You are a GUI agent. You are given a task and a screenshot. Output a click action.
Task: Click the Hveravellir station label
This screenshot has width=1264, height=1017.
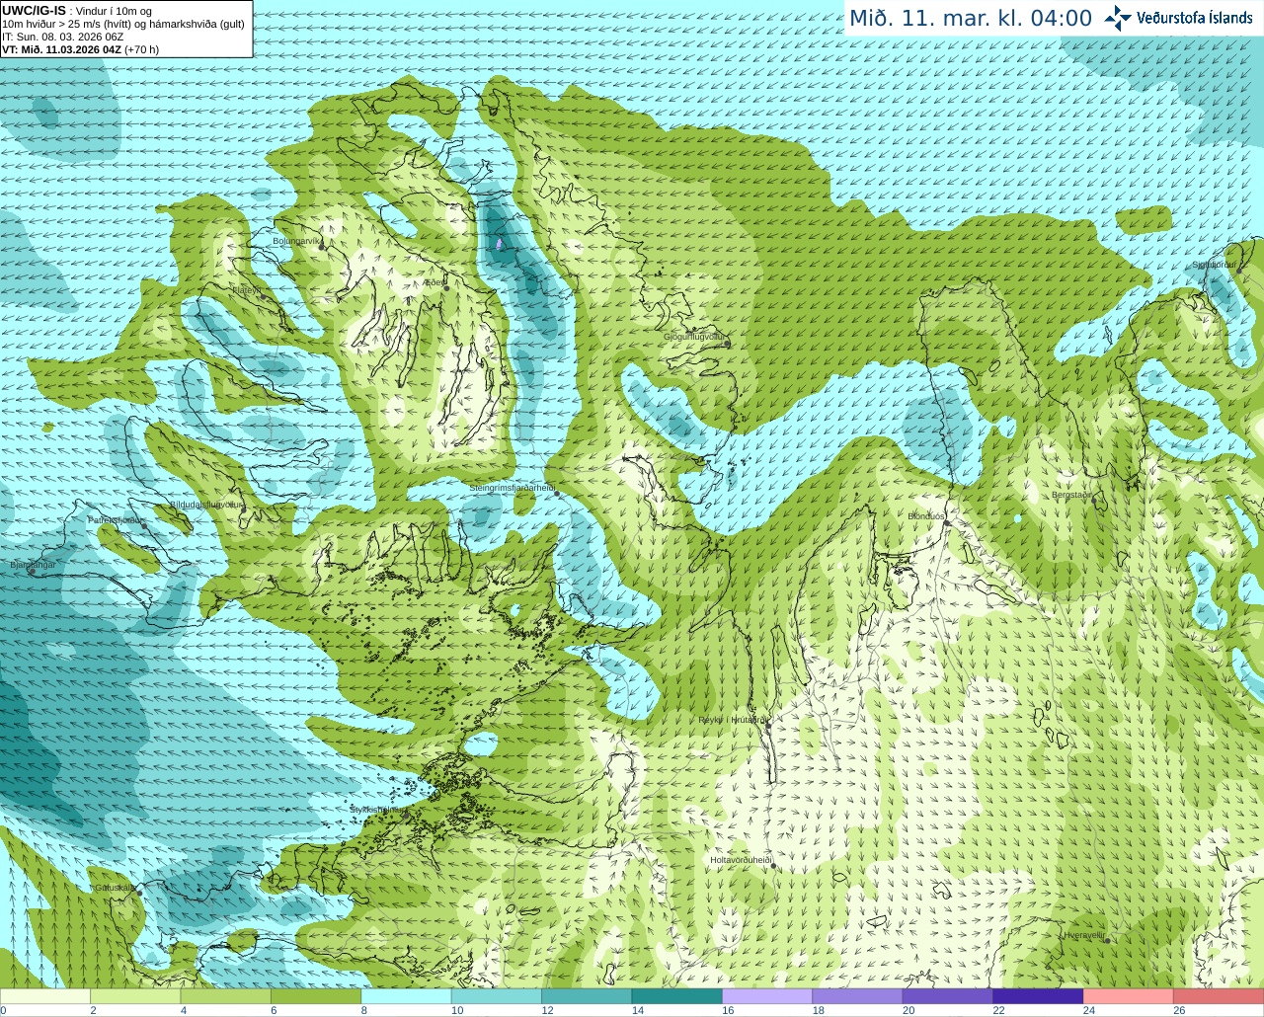(x=1084, y=935)
